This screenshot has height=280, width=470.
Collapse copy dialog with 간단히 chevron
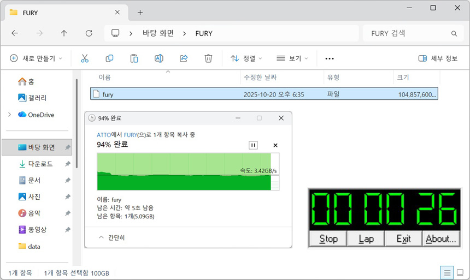click(x=111, y=237)
